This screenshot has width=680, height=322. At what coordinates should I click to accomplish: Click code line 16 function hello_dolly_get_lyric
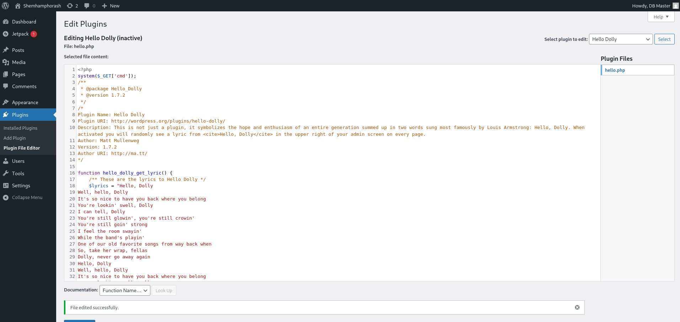coord(125,173)
